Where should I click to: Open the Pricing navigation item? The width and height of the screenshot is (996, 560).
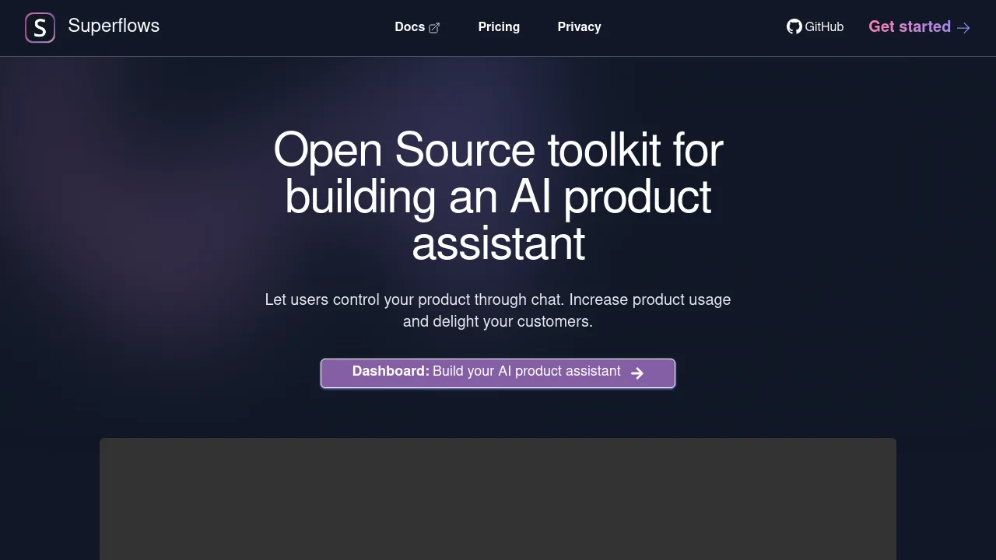pyautogui.click(x=499, y=26)
